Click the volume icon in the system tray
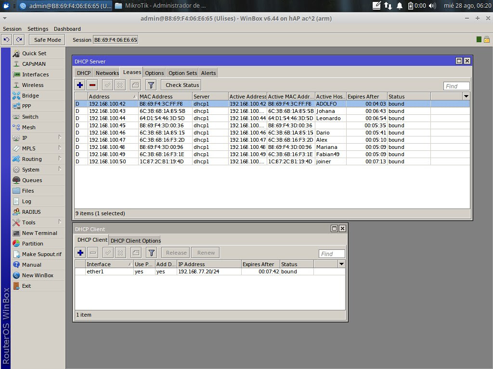The width and height of the screenshot is (493, 369). [x=432, y=6]
